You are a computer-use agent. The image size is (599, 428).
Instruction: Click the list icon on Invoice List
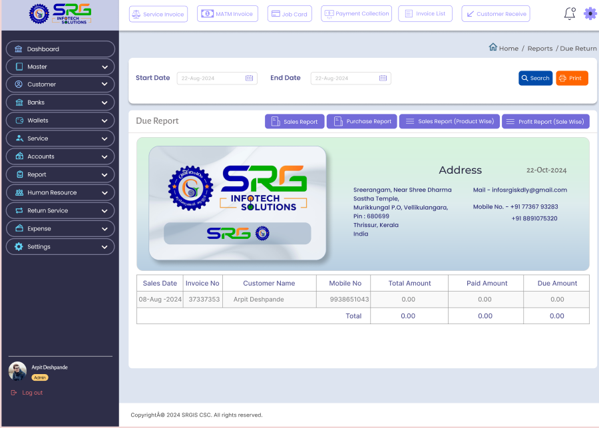point(409,14)
